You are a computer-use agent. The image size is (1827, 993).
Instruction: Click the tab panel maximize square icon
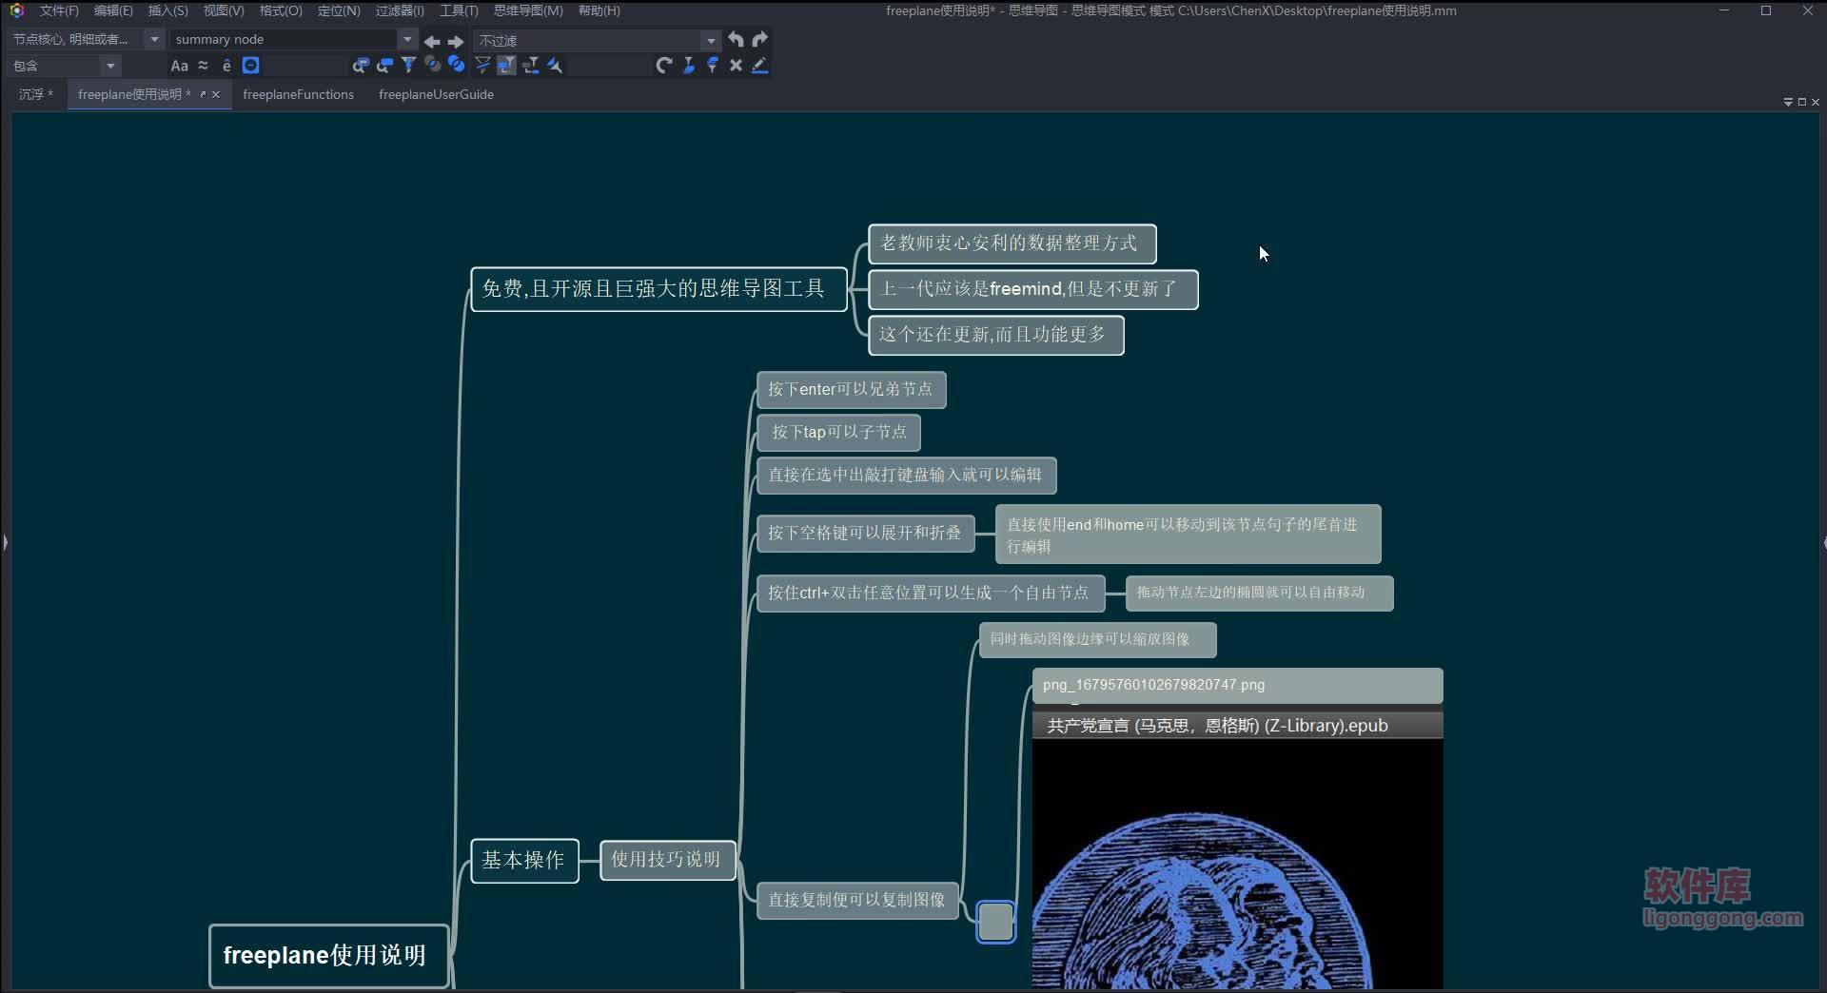point(1801,102)
